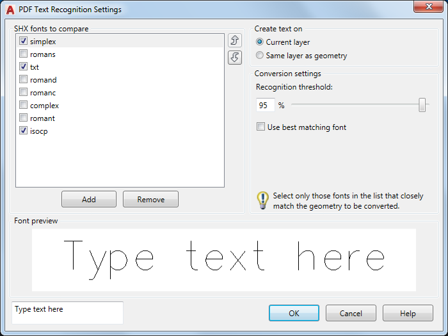The width and height of the screenshot is (448, 336).
Task: Uncheck the simplex font checkbox
Action: (24, 42)
